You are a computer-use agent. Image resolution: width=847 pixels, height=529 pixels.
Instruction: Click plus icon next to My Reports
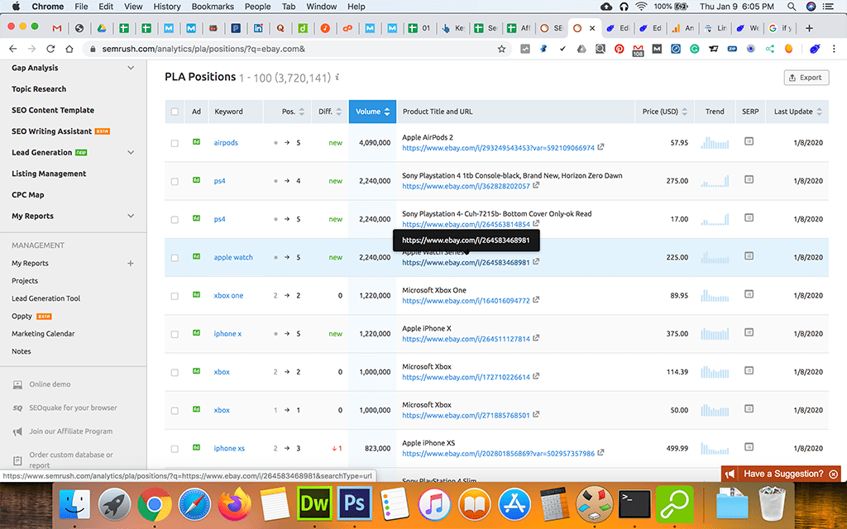(130, 264)
